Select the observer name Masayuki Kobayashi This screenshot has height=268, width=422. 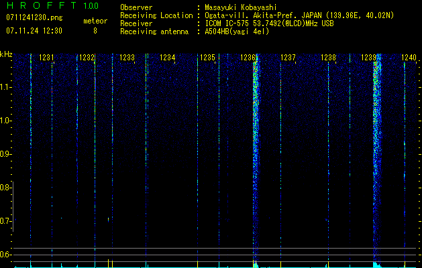(241, 7)
